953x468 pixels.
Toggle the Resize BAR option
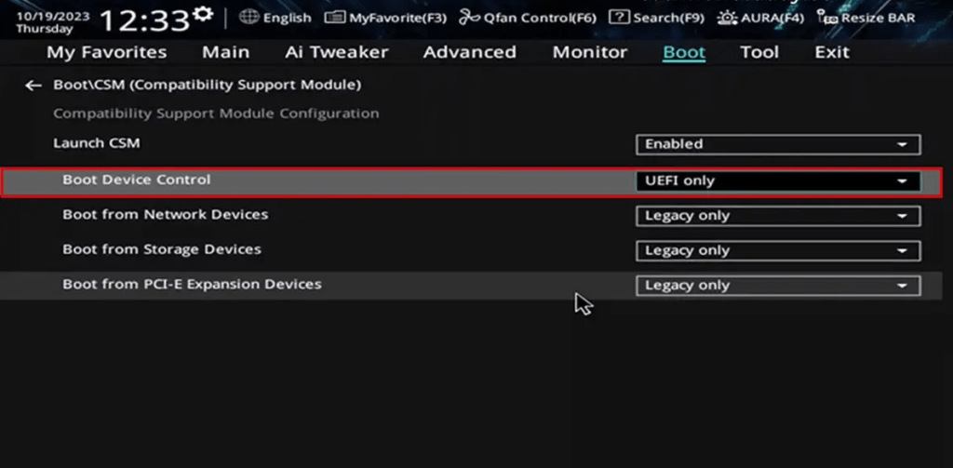point(825,18)
